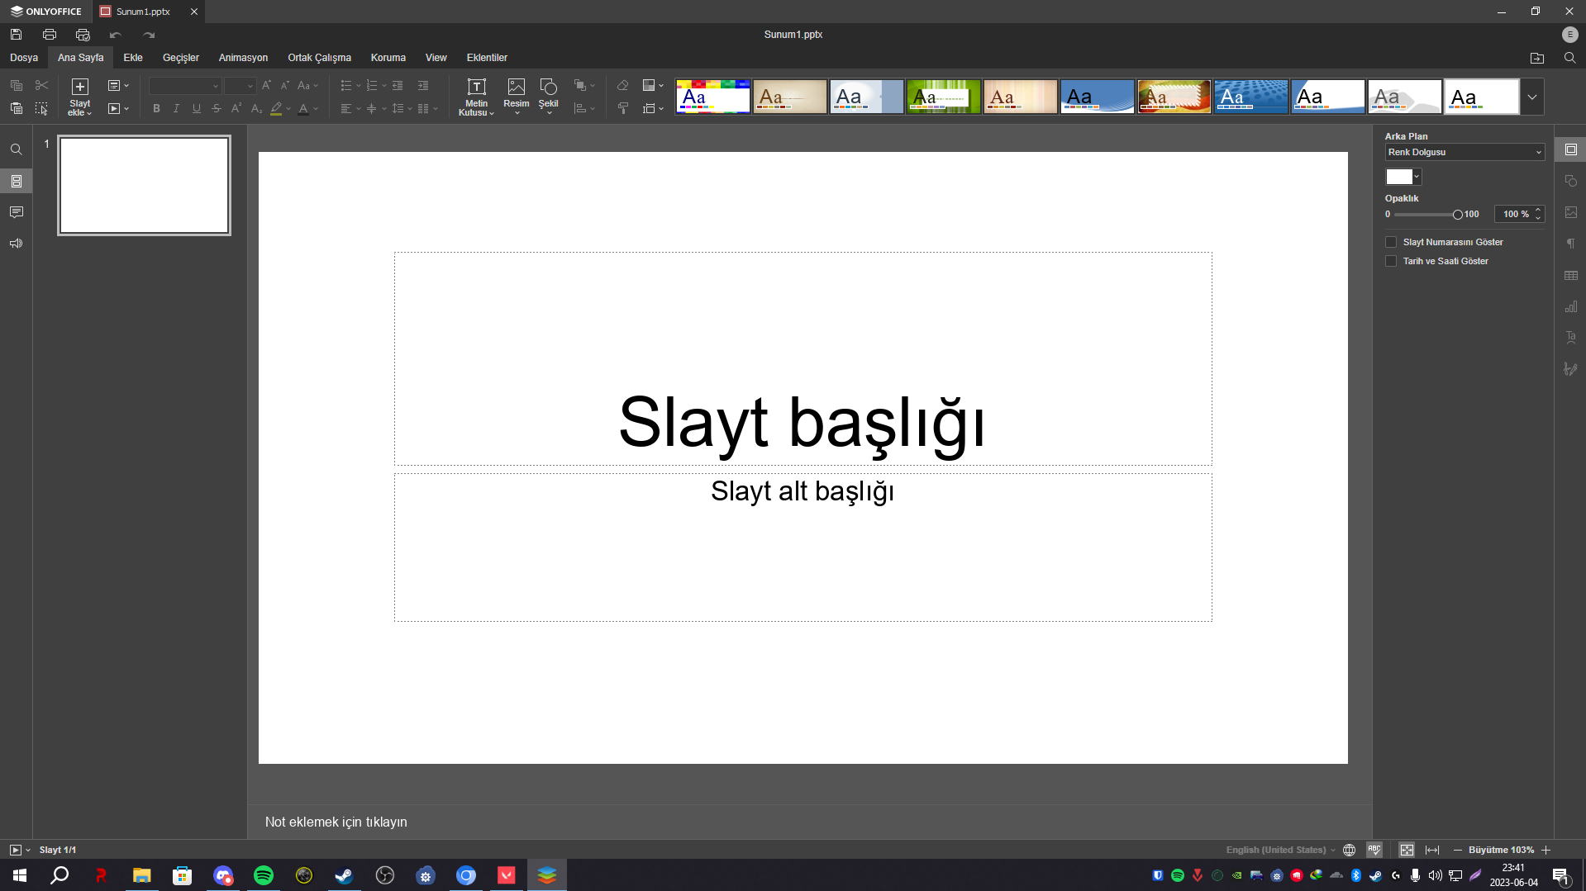1586x891 pixels.
Task: Open the chart settings in the right sidebar
Action: click(x=1571, y=306)
